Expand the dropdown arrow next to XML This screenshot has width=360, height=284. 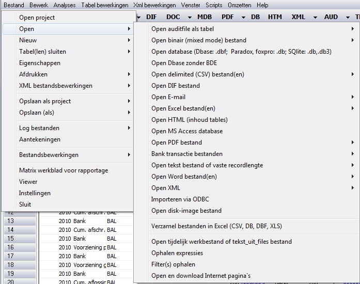click(x=315, y=17)
